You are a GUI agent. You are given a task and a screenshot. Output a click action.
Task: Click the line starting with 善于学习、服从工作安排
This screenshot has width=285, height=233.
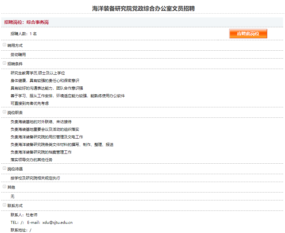[x=68, y=96]
